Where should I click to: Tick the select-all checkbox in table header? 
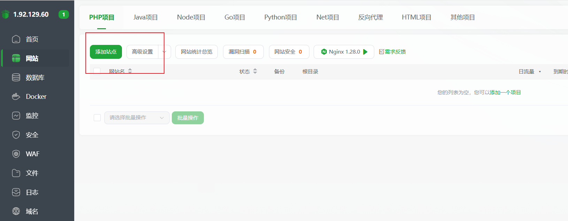click(x=97, y=71)
